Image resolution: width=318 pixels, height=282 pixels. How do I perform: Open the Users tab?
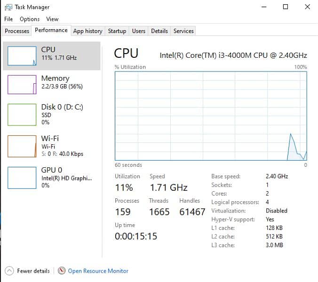[138, 31]
